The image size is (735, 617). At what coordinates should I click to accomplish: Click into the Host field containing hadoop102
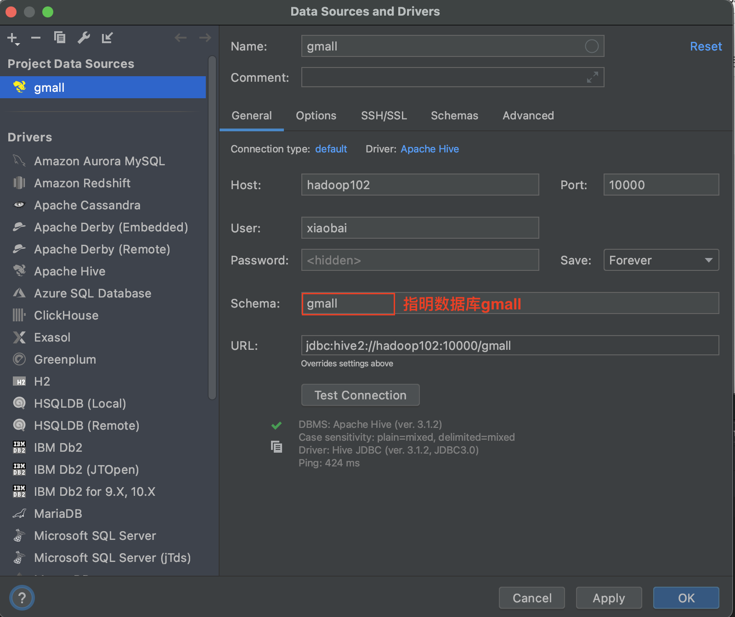pos(420,185)
